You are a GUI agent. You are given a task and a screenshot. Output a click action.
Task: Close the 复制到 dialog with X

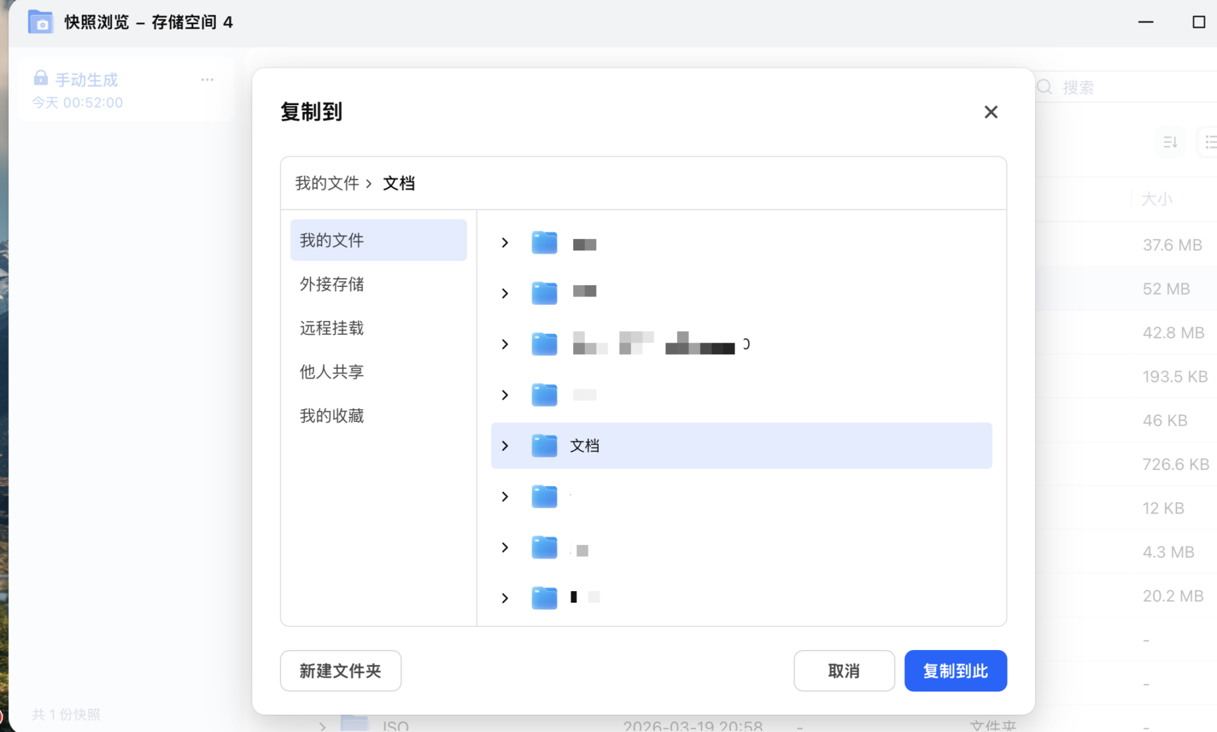pos(990,112)
